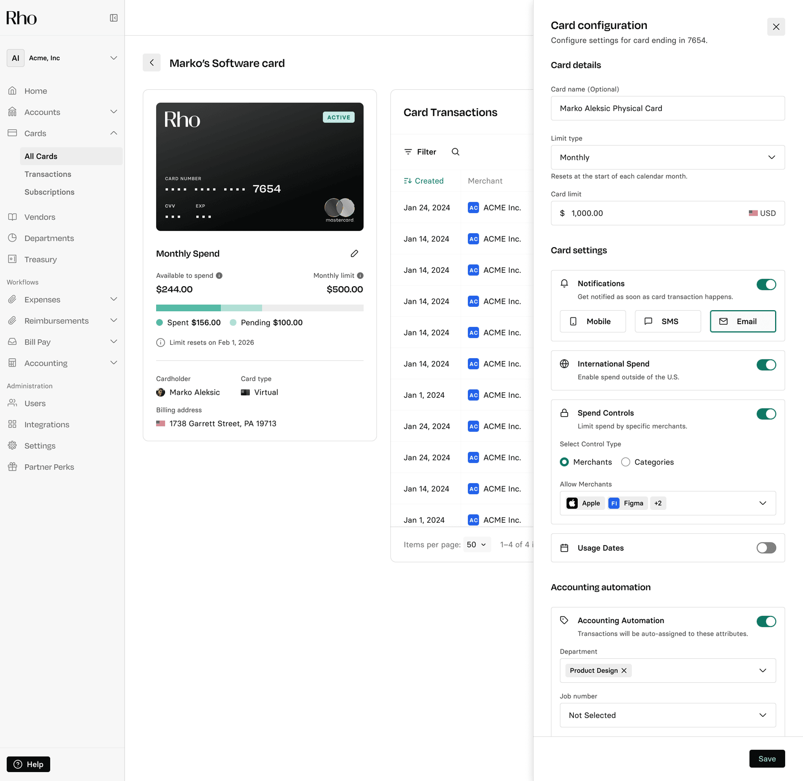The height and width of the screenshot is (781, 803).
Task: Save the card configuration
Action: 767,759
